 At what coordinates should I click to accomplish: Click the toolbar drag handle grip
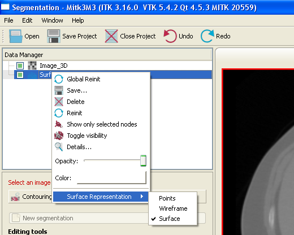(x=3, y=36)
